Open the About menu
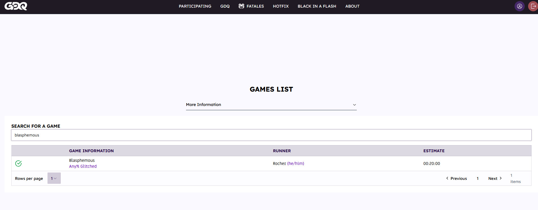538x210 pixels. coord(352,6)
